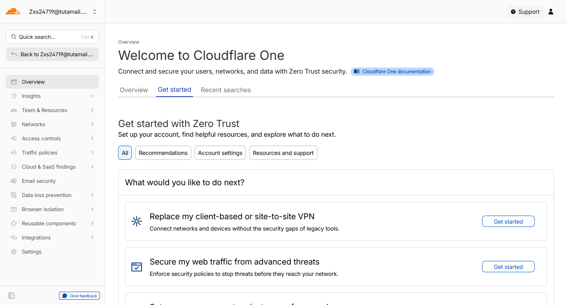
Task: Focus the Quick search field
Action: pyautogui.click(x=52, y=37)
